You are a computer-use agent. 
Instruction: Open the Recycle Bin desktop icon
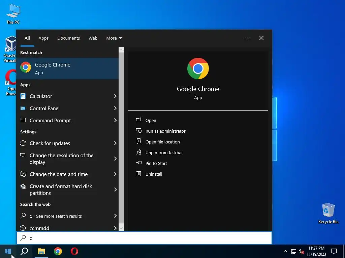pyautogui.click(x=328, y=213)
